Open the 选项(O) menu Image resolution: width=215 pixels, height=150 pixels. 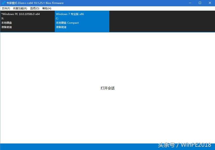click(x=35, y=8)
